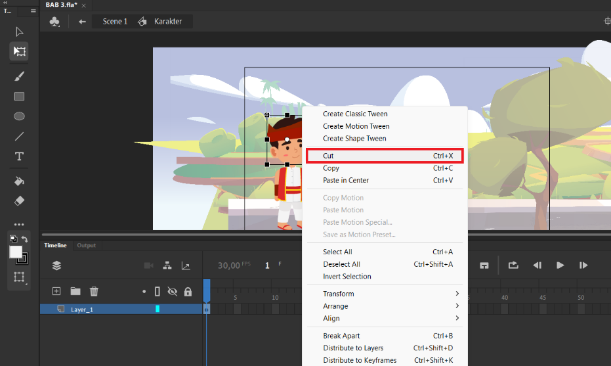Screen dimensions: 611x366
Task: Select the Brush tool
Action: pos(19,76)
